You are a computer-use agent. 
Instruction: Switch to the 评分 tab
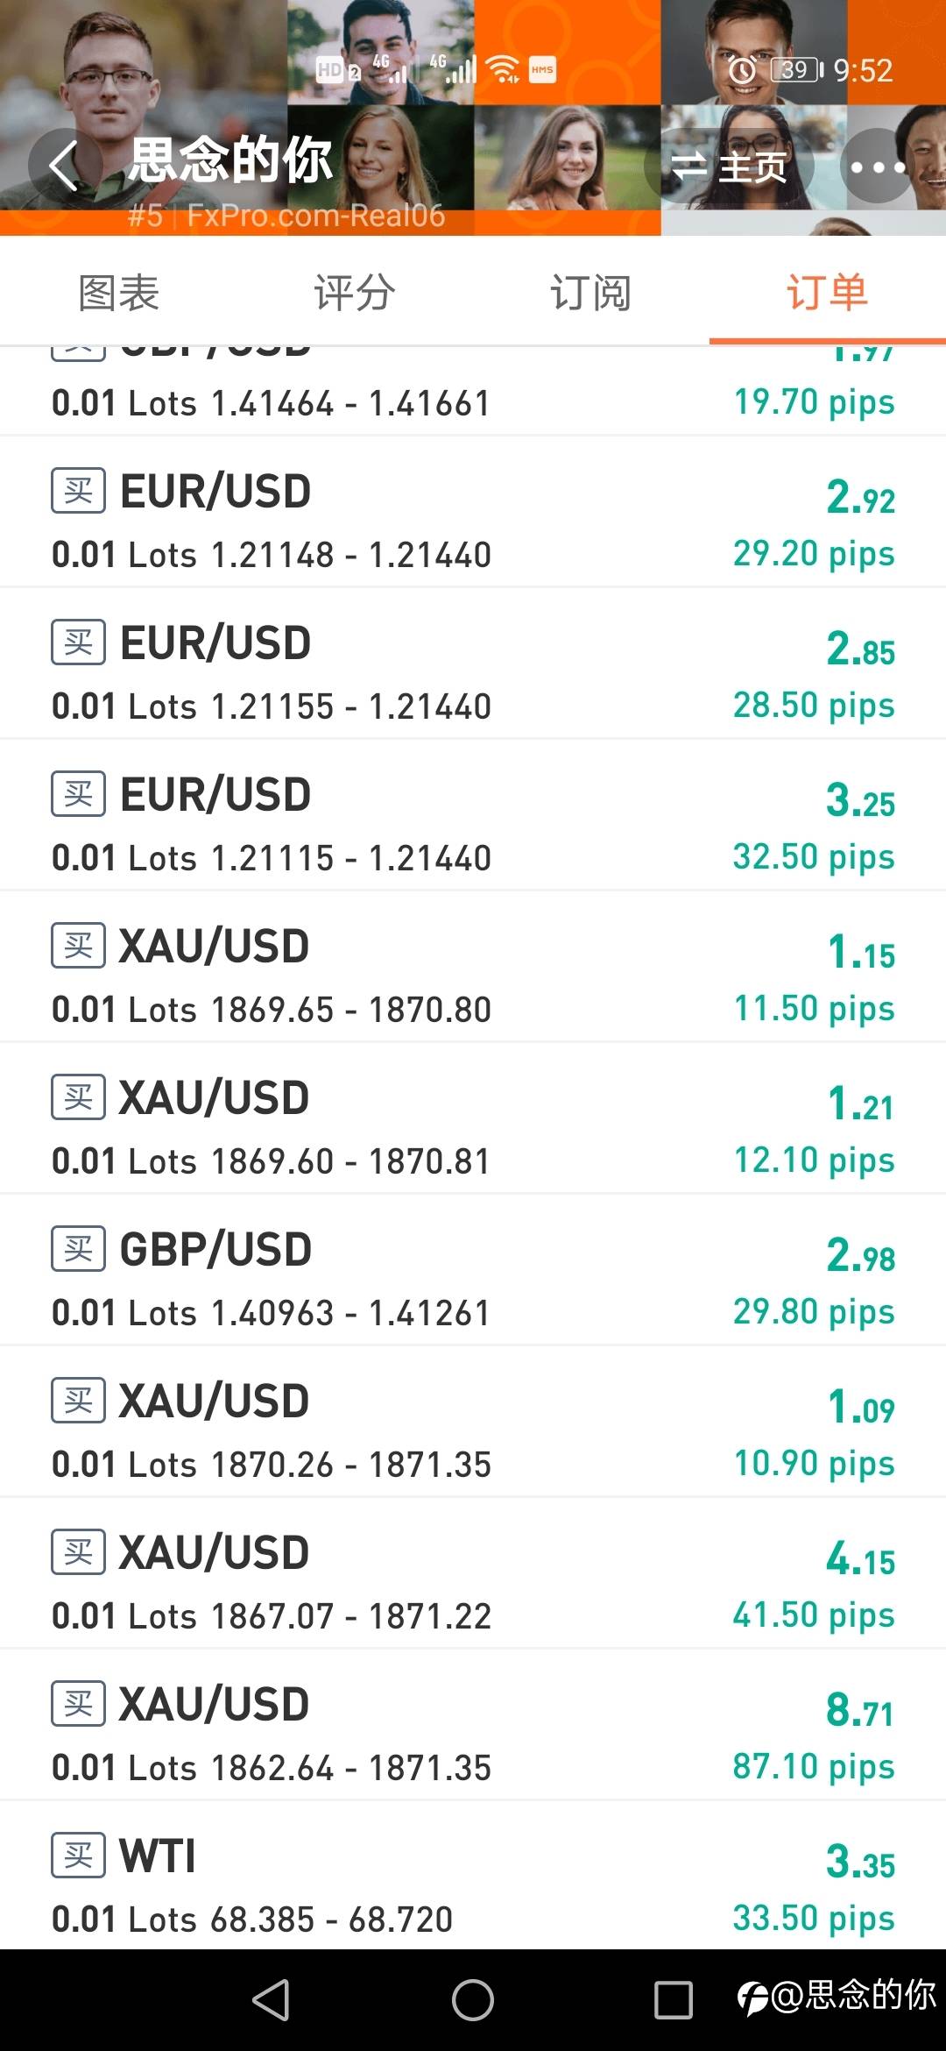coord(355,293)
